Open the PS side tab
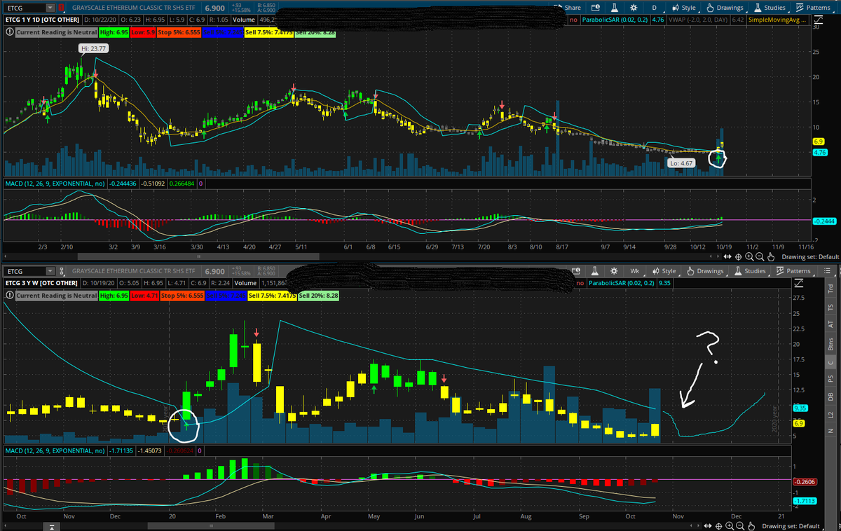The width and height of the screenshot is (841, 531). coord(830,379)
